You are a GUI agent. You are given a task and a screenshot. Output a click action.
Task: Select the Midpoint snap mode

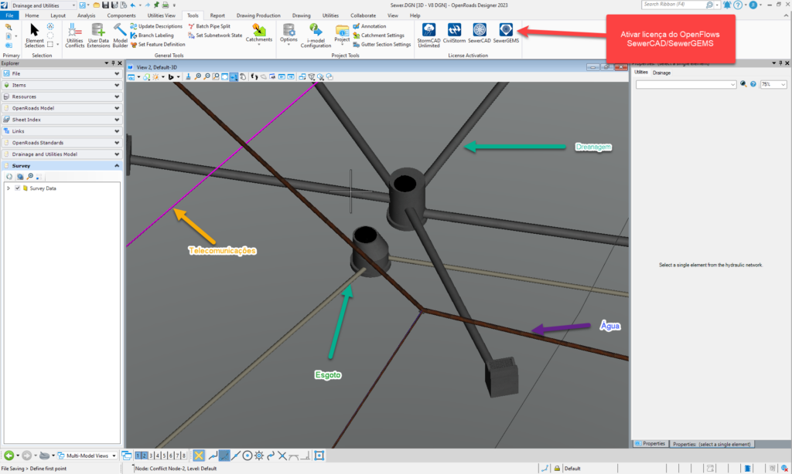coord(235,455)
